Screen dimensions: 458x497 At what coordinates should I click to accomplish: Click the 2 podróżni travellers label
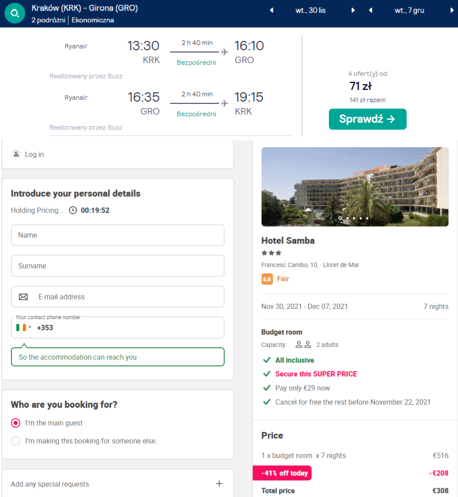pos(48,20)
